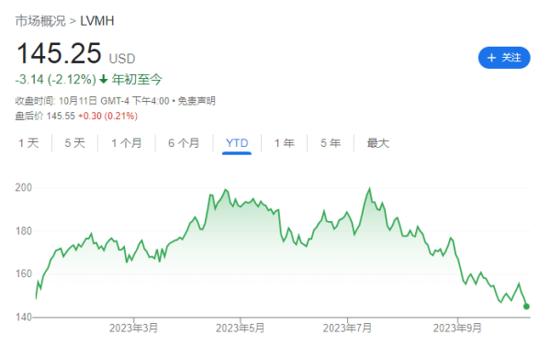Viewport: 551px width, 346px height.
Task: Select the 5 年 range tab
Action: point(331,143)
